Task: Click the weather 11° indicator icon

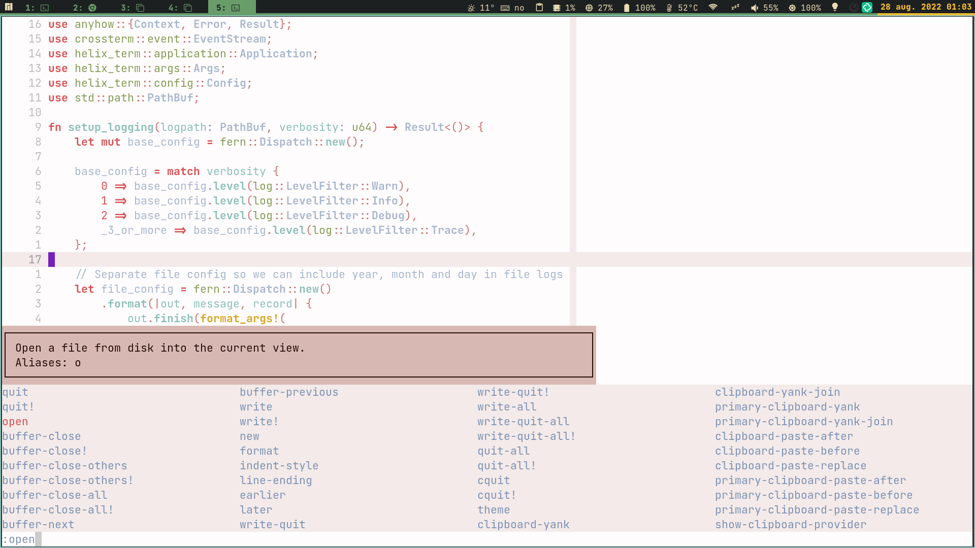Action: click(x=471, y=8)
